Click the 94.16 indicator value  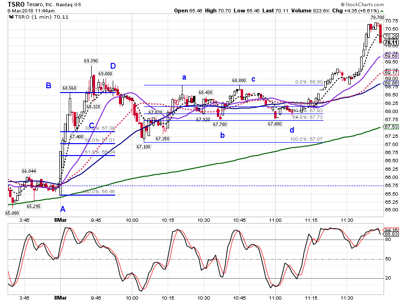(x=391, y=230)
